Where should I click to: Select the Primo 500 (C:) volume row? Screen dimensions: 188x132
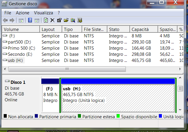(93, 48)
